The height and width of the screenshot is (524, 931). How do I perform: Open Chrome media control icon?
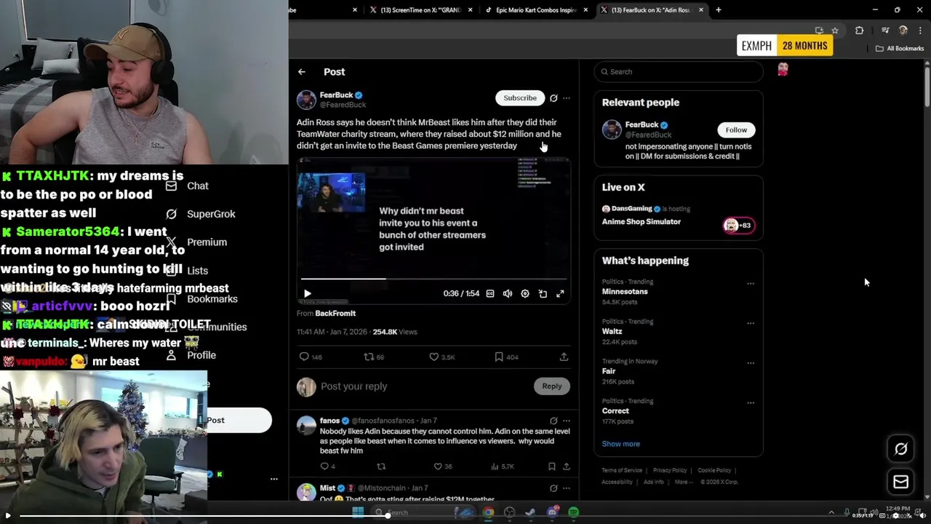coord(885,31)
